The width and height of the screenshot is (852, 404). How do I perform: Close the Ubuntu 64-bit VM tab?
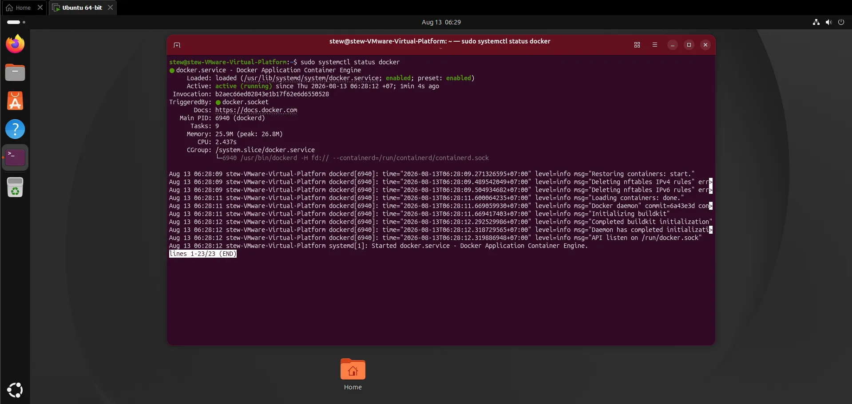(x=110, y=8)
